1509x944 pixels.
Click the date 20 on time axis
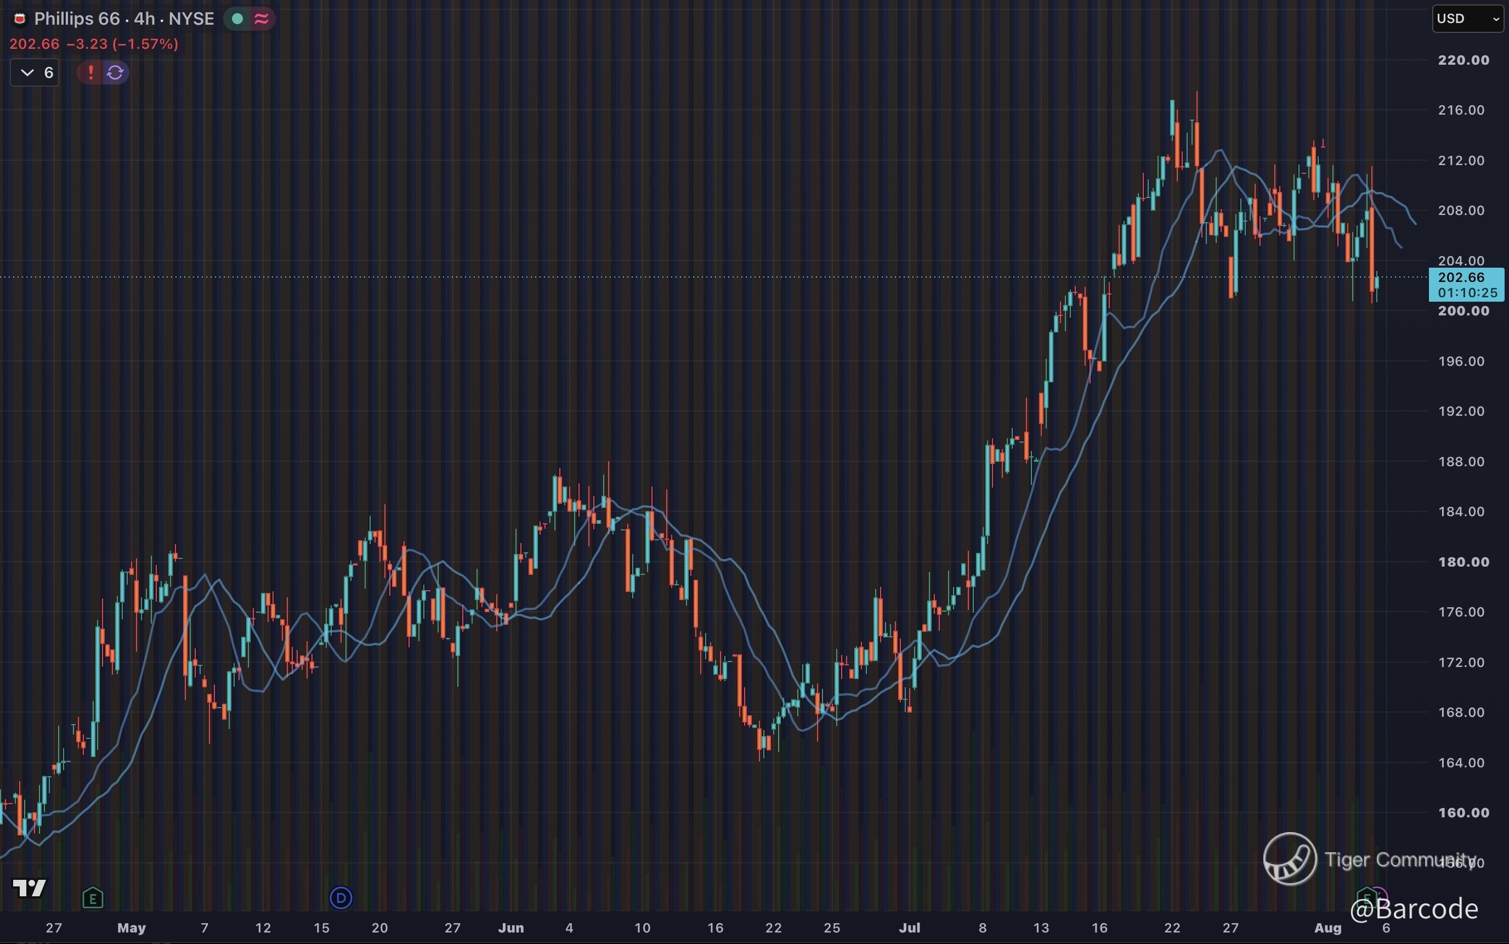coord(379,928)
